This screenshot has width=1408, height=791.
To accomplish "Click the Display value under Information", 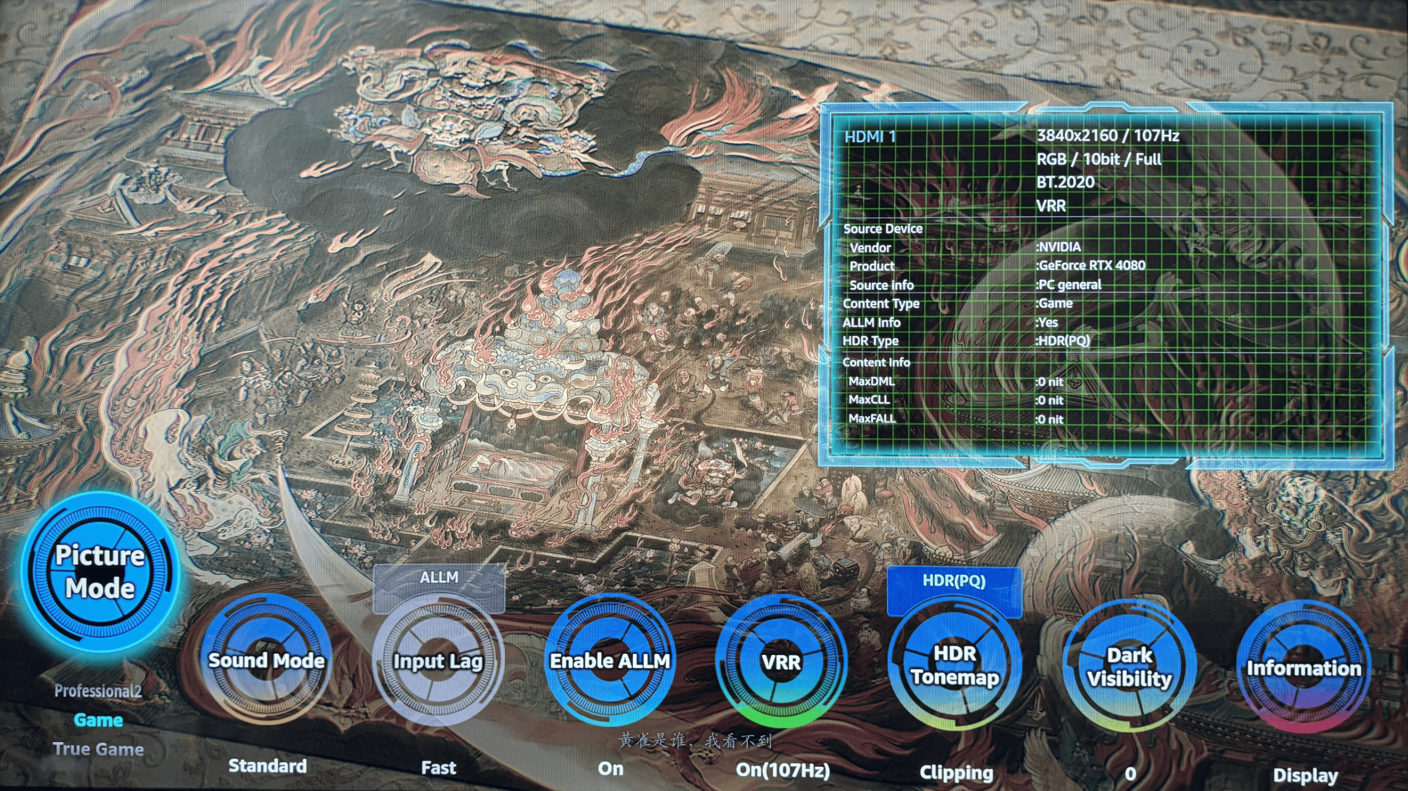I will pyautogui.click(x=1306, y=775).
